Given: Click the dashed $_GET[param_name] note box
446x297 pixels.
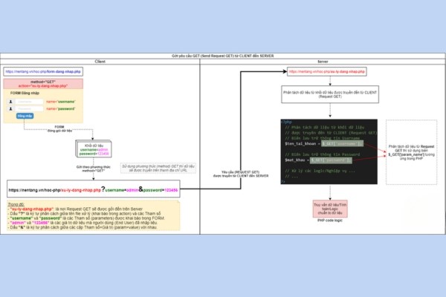Looking at the screenshot, I should pos(413,152).
